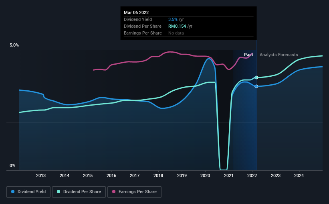The width and height of the screenshot is (329, 204).
Task: Click the RM0.154 dividend per share value
Action: (x=177, y=26)
